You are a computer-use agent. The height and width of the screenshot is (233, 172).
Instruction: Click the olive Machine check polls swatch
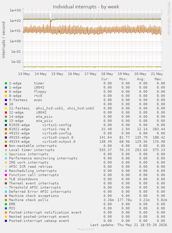tap(6, 200)
